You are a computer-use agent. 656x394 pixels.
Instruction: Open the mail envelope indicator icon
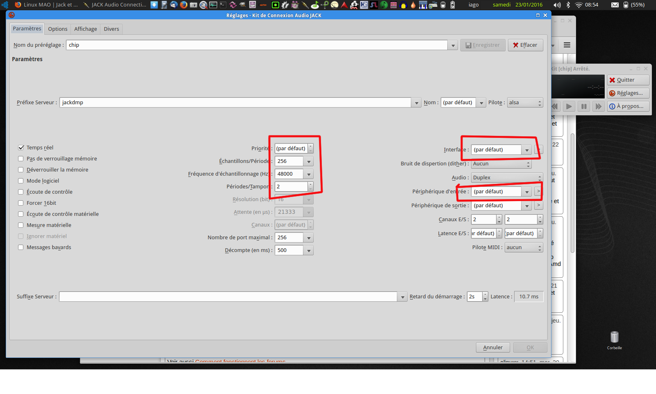615,5
